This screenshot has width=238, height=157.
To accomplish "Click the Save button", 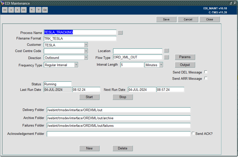I will click(x=166, y=19).
